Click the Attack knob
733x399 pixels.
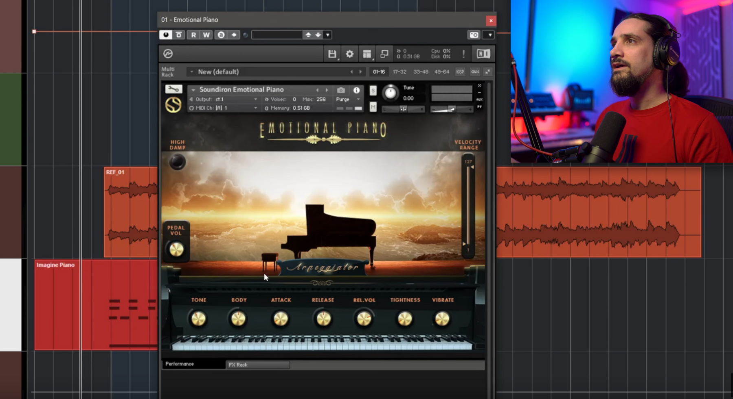(281, 319)
